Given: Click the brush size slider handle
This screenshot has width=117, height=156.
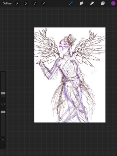Looking at the screenshot, I should pyautogui.click(x=3, y=93).
